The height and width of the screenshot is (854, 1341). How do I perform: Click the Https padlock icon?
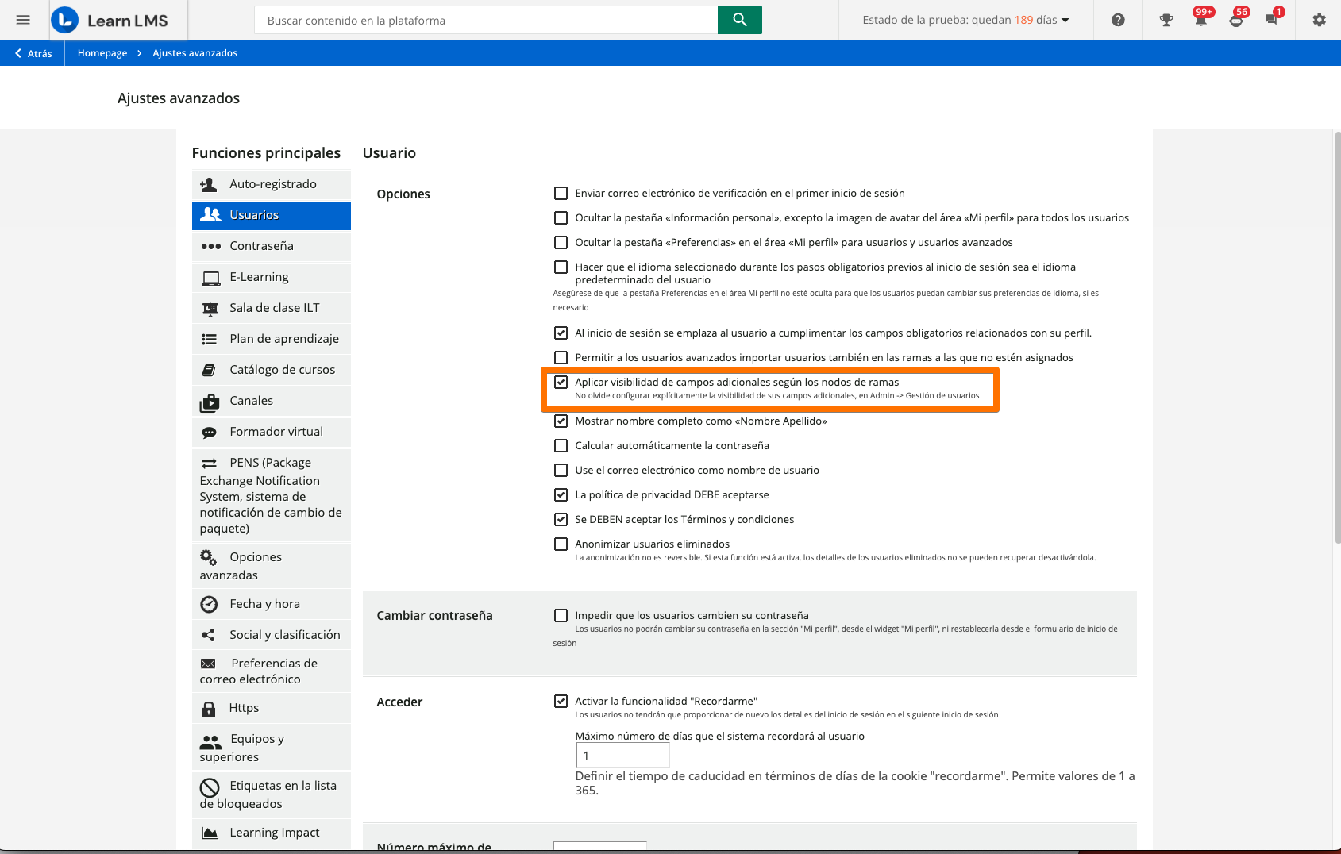pyautogui.click(x=209, y=709)
